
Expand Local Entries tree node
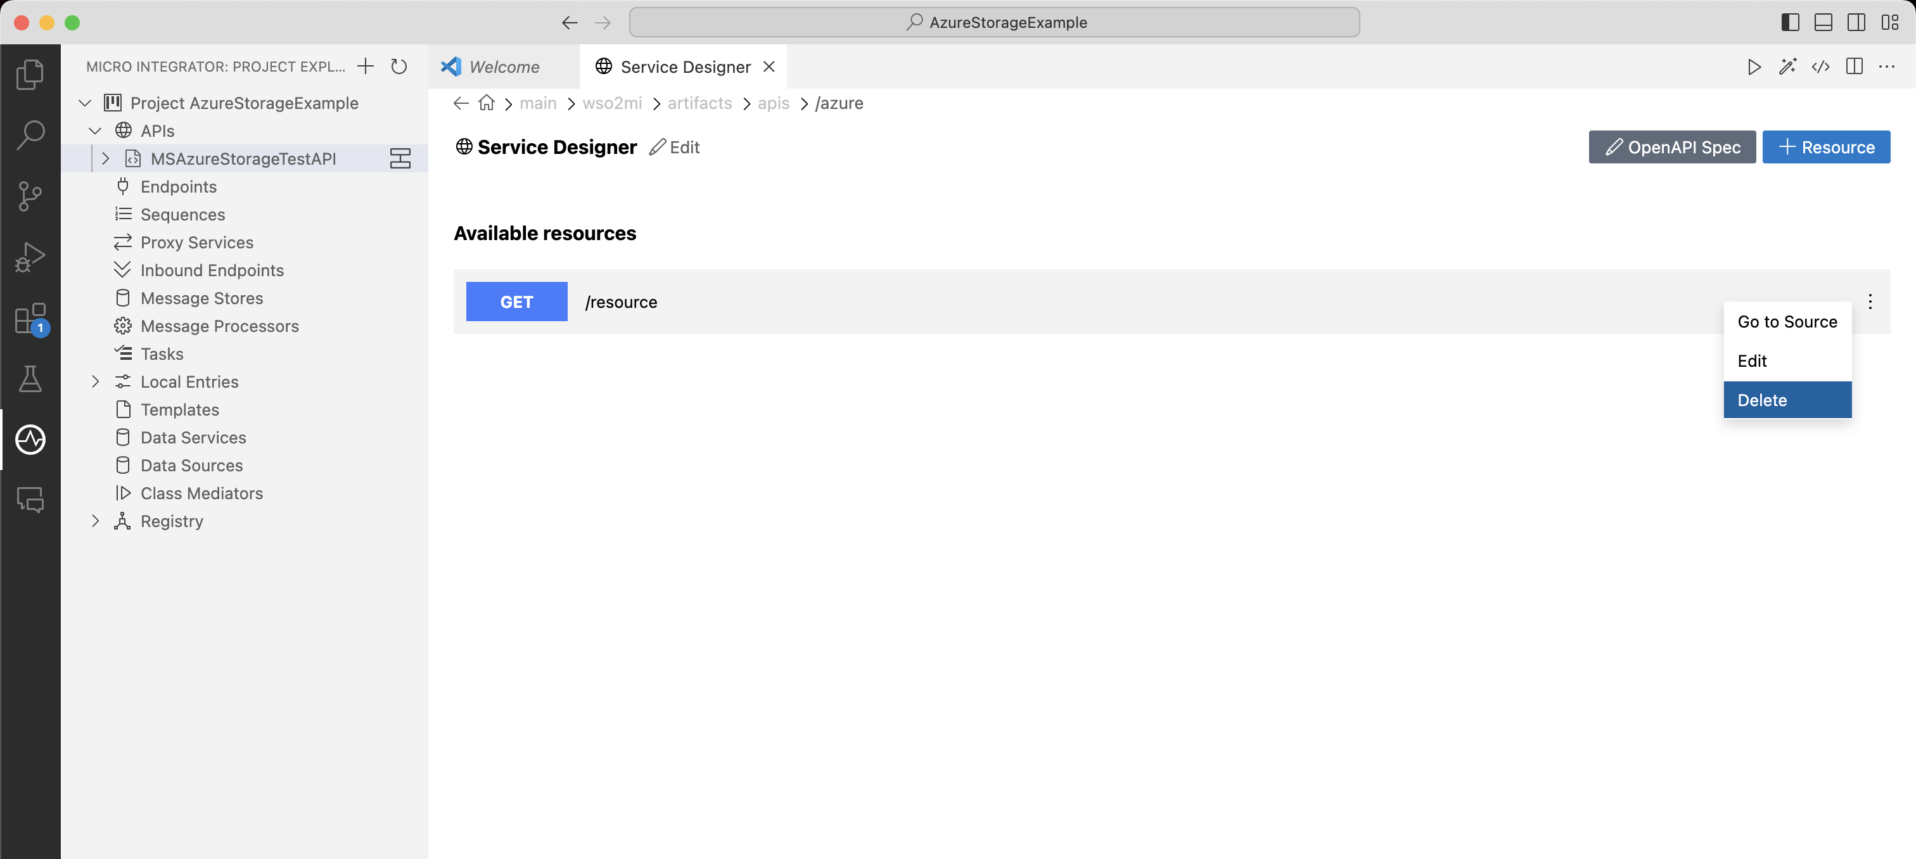pos(94,381)
